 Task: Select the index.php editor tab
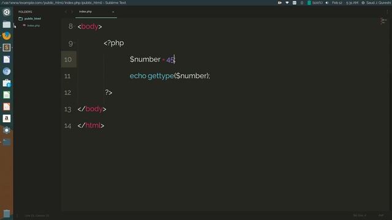[x=96, y=12]
